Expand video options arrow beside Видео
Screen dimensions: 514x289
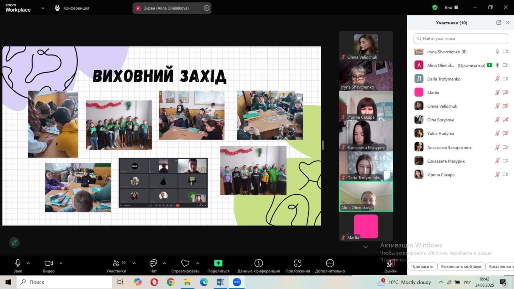pyautogui.click(x=61, y=263)
